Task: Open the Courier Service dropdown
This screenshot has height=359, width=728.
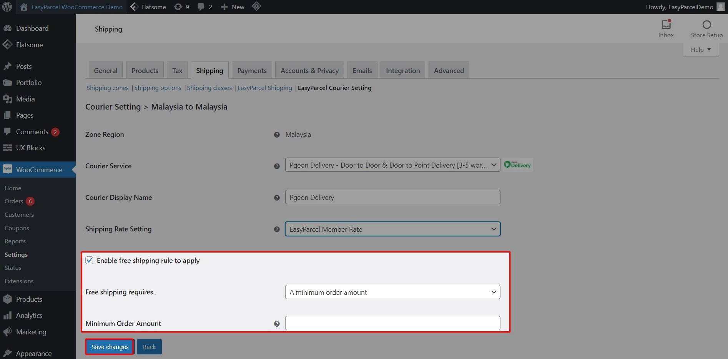Action: tap(392, 165)
